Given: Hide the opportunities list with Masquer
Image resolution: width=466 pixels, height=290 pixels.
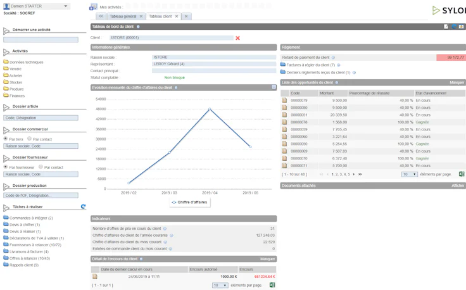Looking at the screenshot, I should pyautogui.click(x=457, y=82).
